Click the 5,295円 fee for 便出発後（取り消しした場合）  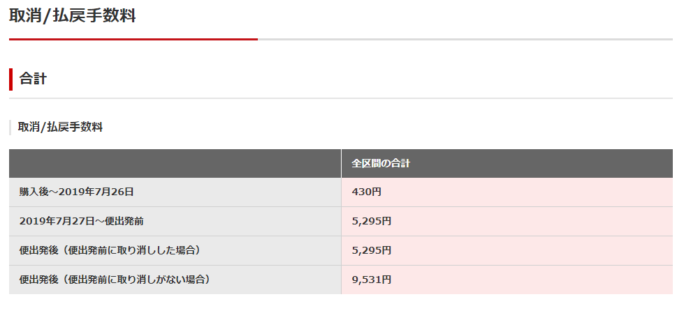tap(372, 250)
